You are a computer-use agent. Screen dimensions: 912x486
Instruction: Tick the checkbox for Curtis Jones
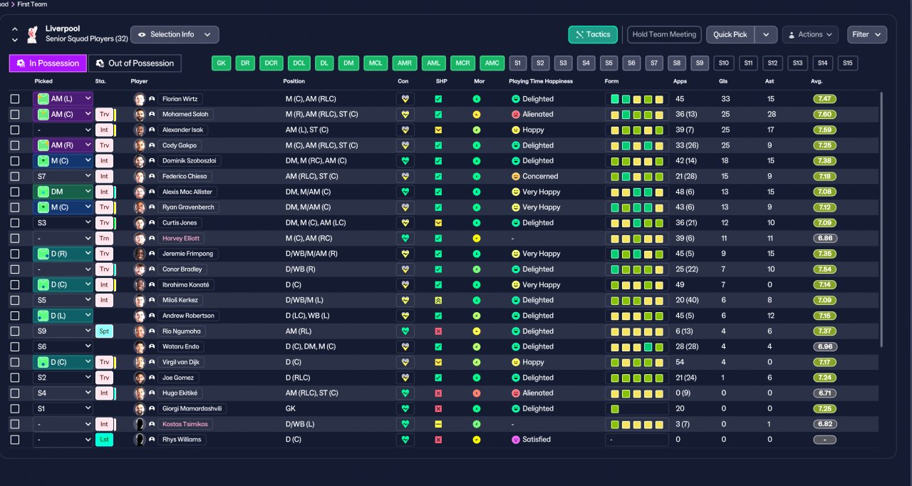[x=15, y=223]
